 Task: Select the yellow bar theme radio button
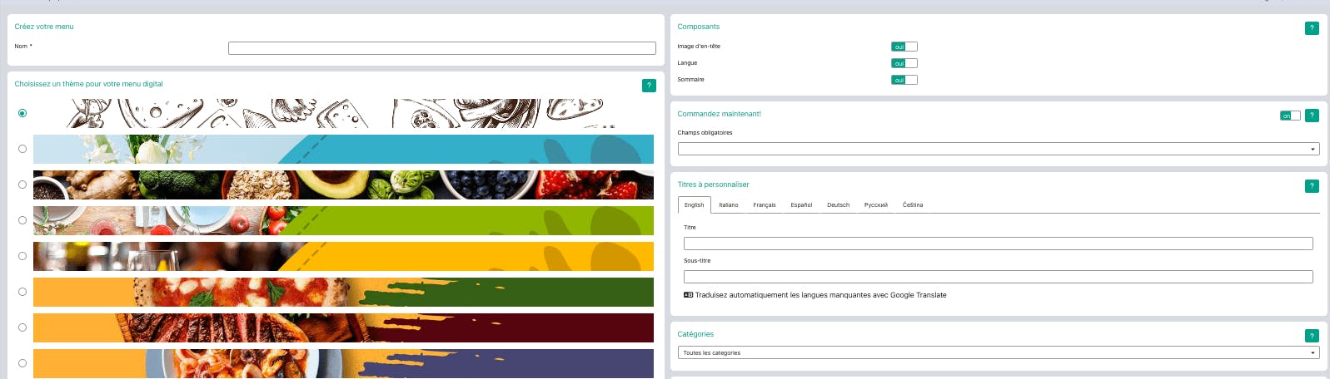(x=22, y=256)
